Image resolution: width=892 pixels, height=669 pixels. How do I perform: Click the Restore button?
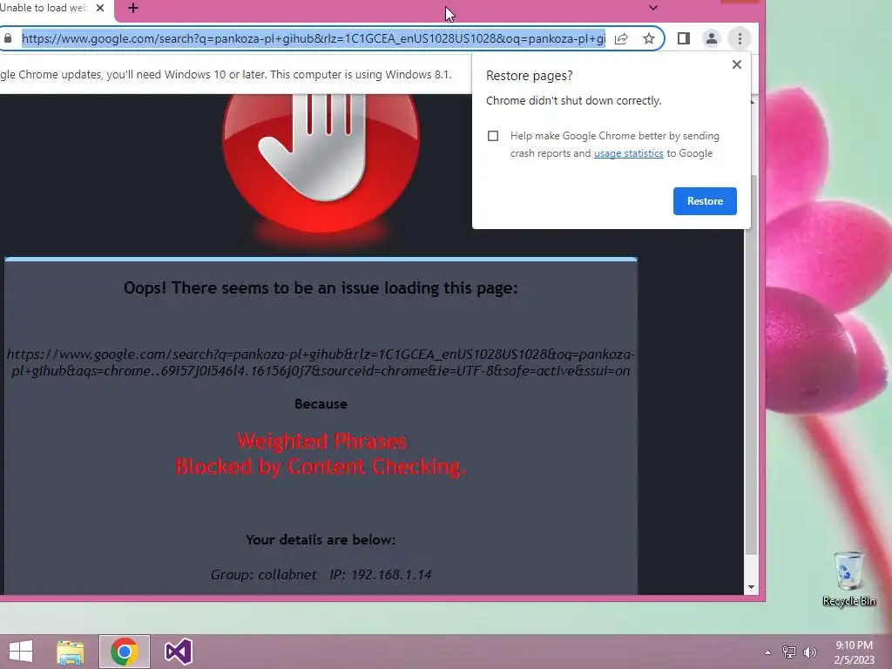705,201
